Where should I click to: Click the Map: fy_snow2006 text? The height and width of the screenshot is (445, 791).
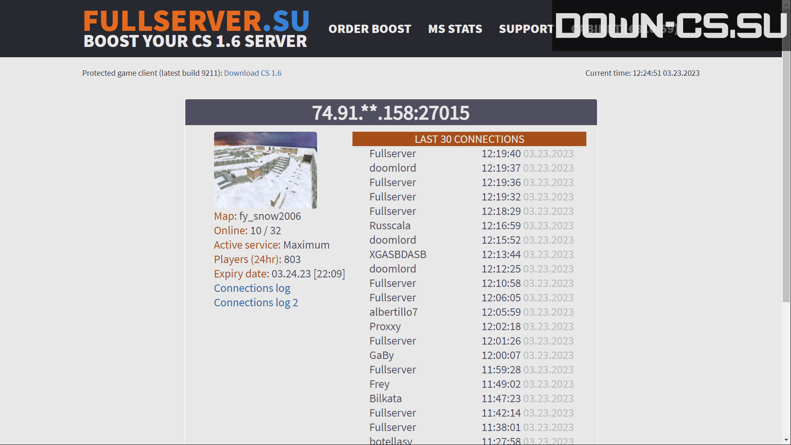pos(257,216)
